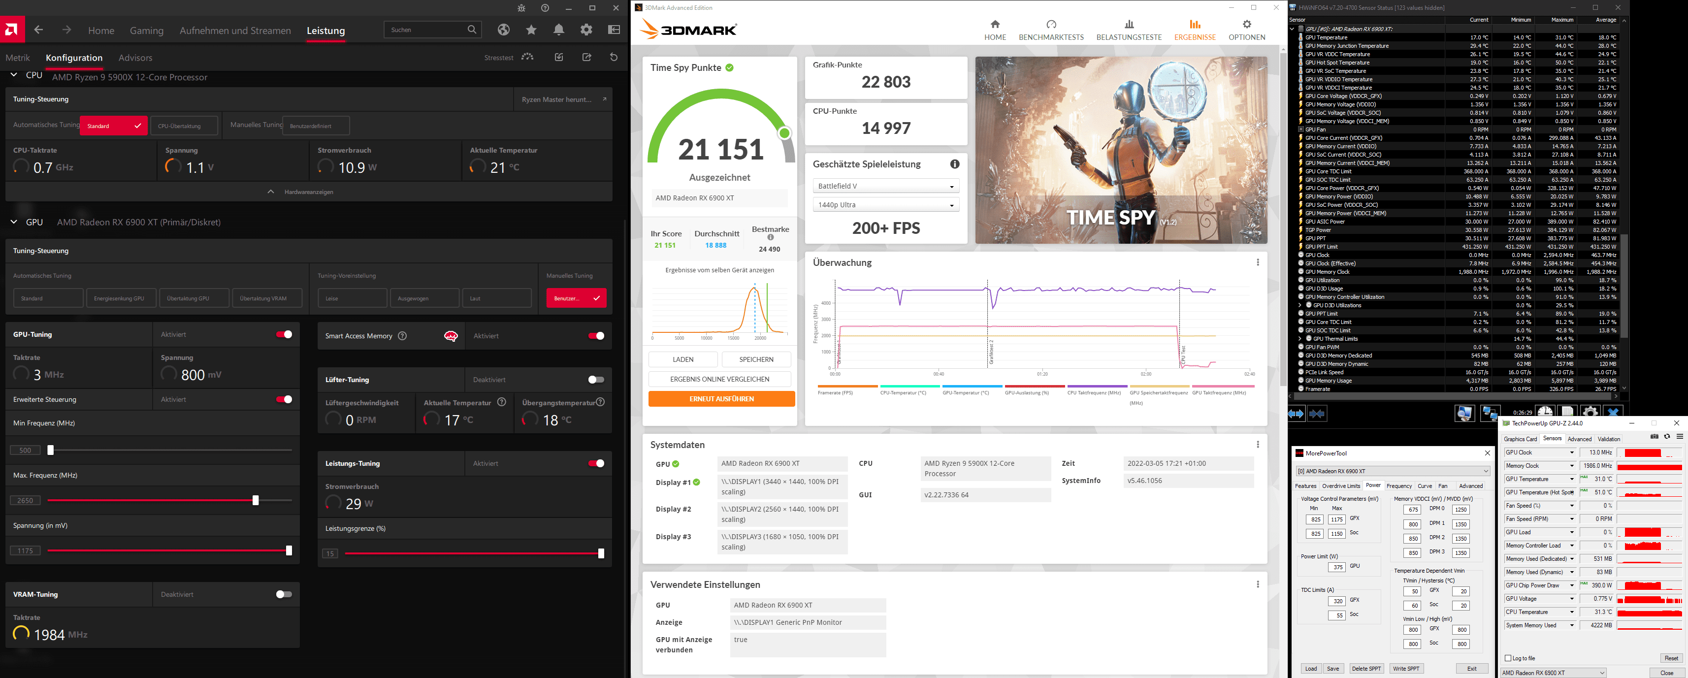Open OPTIONEN in 3DMark navigation
Image resolution: width=1688 pixels, height=678 pixels.
[x=1247, y=30]
